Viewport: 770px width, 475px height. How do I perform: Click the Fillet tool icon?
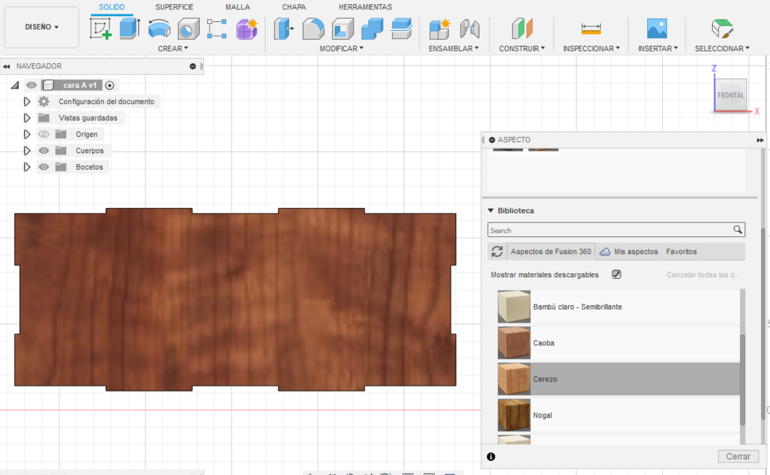(x=313, y=28)
